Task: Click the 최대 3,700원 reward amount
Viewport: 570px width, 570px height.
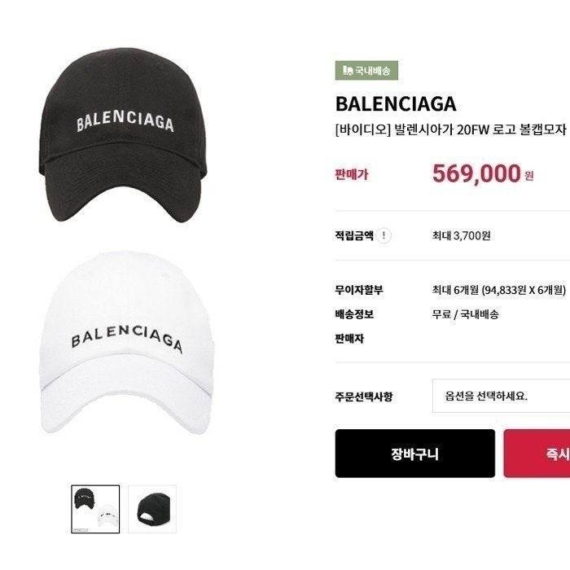Action: (462, 235)
